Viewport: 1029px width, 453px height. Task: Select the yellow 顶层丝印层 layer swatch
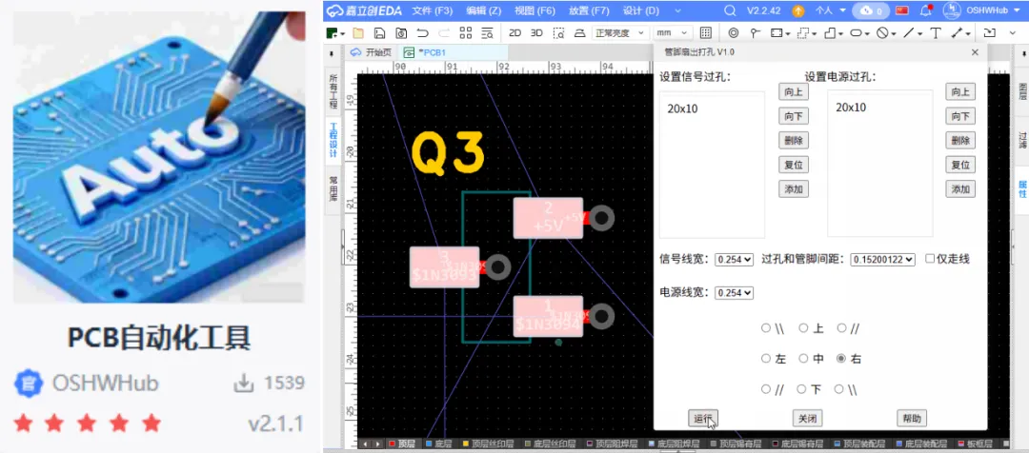click(467, 444)
